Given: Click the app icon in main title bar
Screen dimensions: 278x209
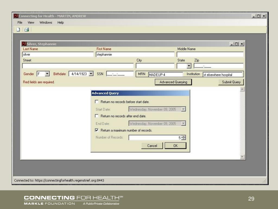Looking at the screenshot, I should click(16, 16).
